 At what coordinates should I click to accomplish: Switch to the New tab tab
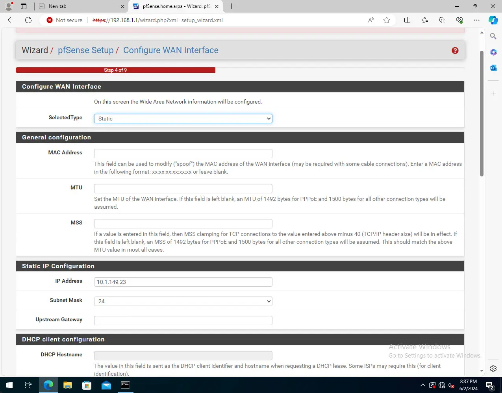82,6
